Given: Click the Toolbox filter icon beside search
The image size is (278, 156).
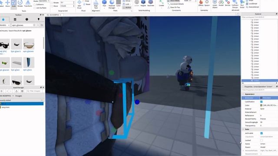Looking at the screenshot, I should click(42, 25).
